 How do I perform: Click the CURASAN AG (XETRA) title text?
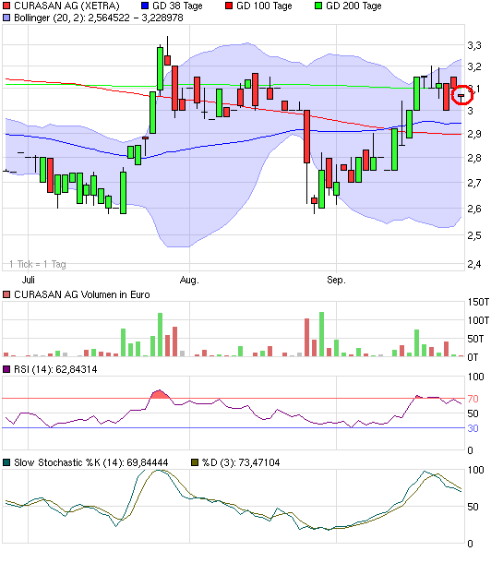pyautogui.click(x=66, y=6)
